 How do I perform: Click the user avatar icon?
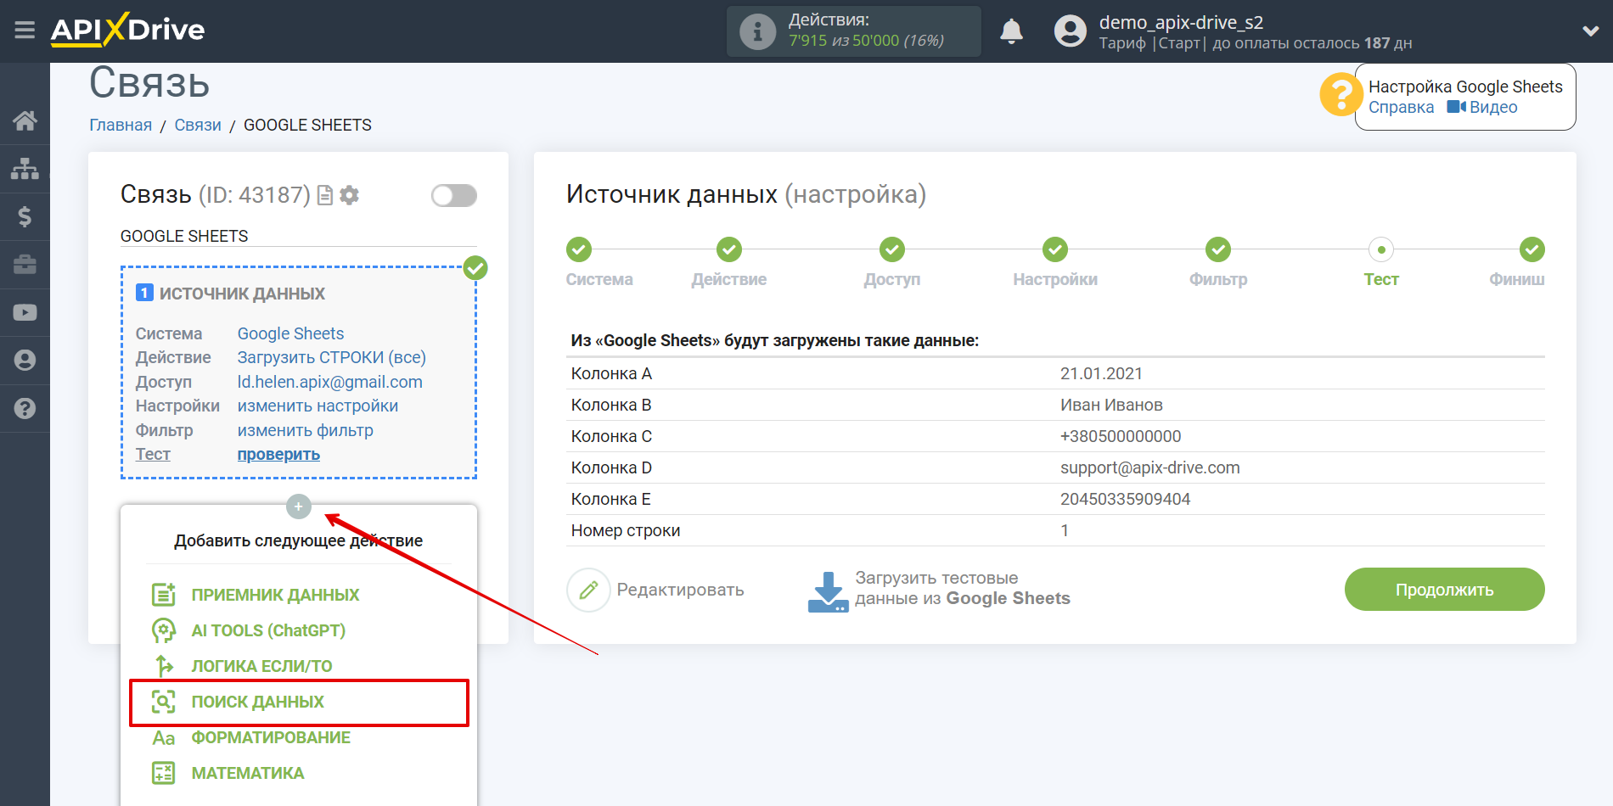1070,31
